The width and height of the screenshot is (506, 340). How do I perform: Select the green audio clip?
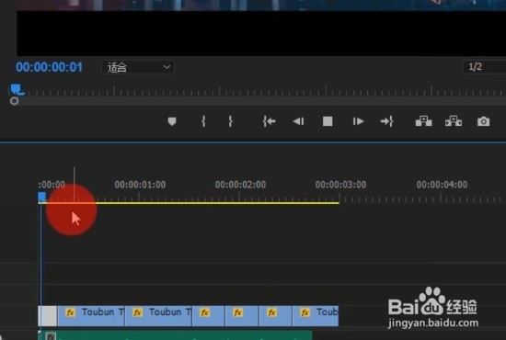[175, 335]
